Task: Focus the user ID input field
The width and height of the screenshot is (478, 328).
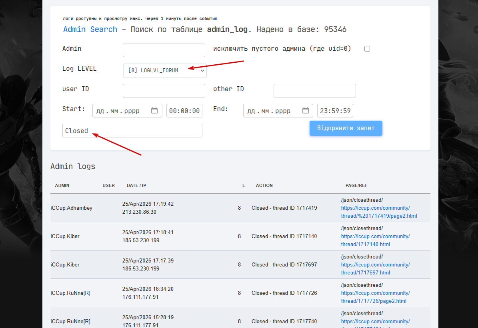Action: pyautogui.click(x=164, y=91)
